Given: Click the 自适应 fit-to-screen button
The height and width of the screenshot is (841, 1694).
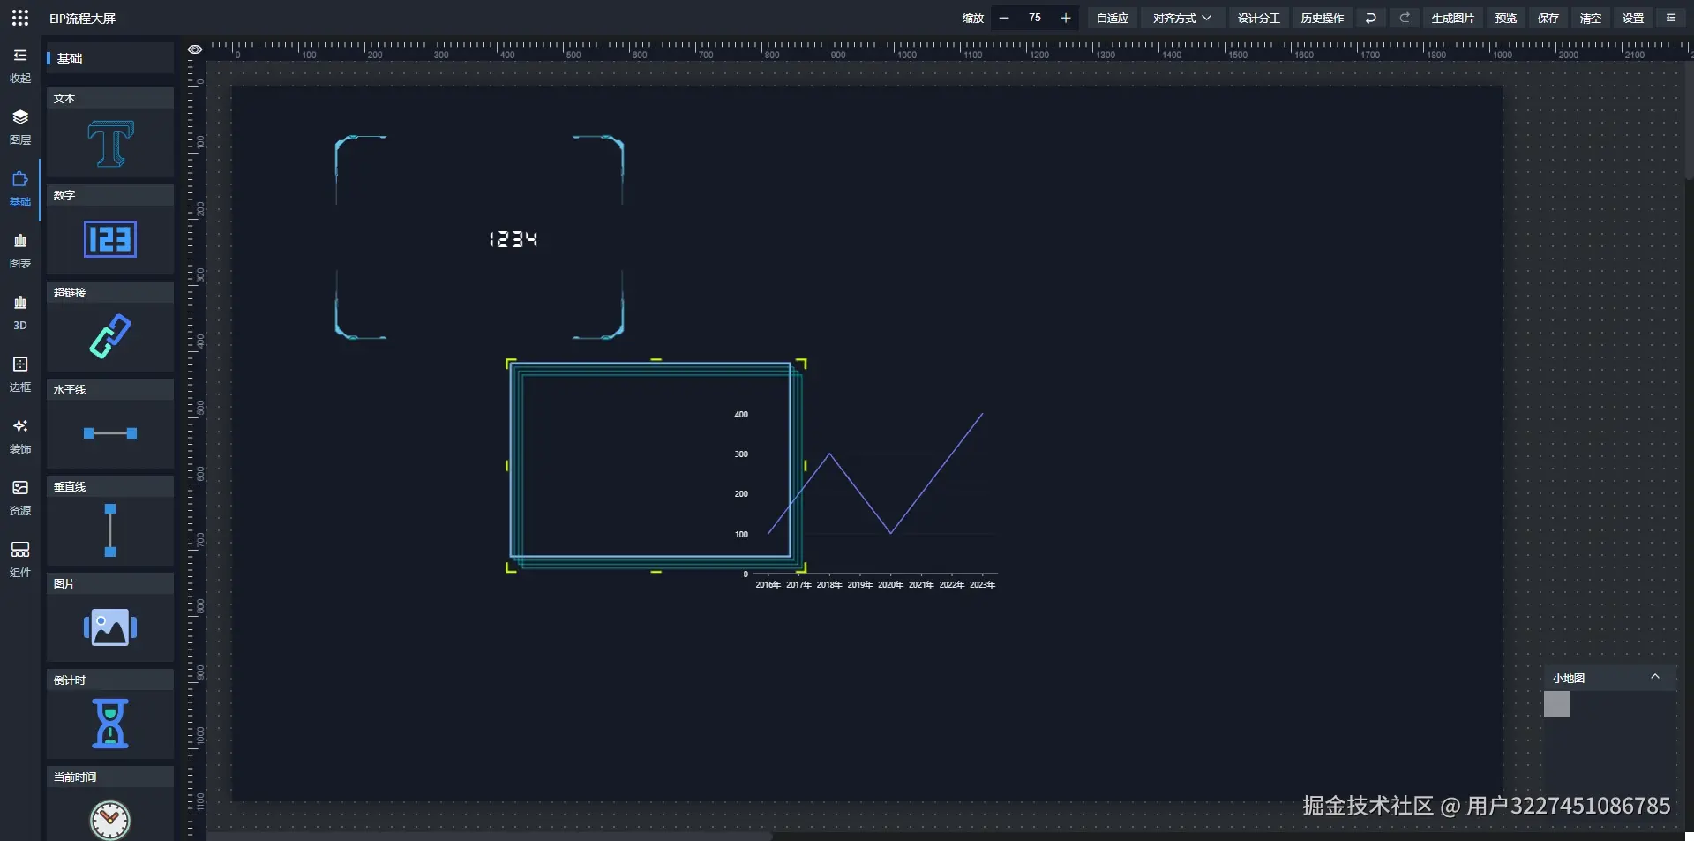Looking at the screenshot, I should 1113,18.
